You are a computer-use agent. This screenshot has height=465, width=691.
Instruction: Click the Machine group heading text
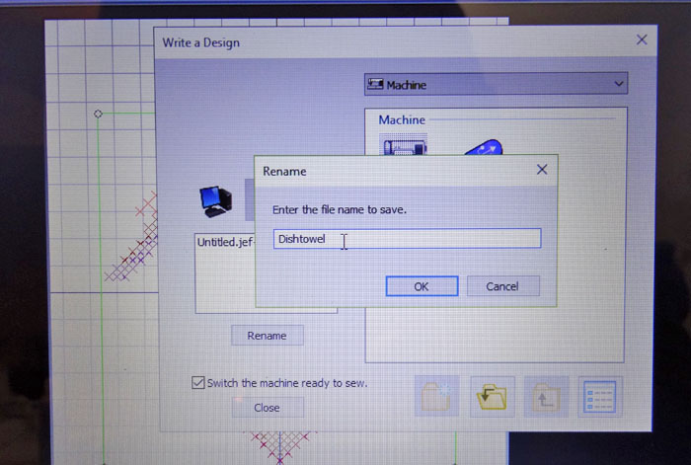tap(402, 119)
